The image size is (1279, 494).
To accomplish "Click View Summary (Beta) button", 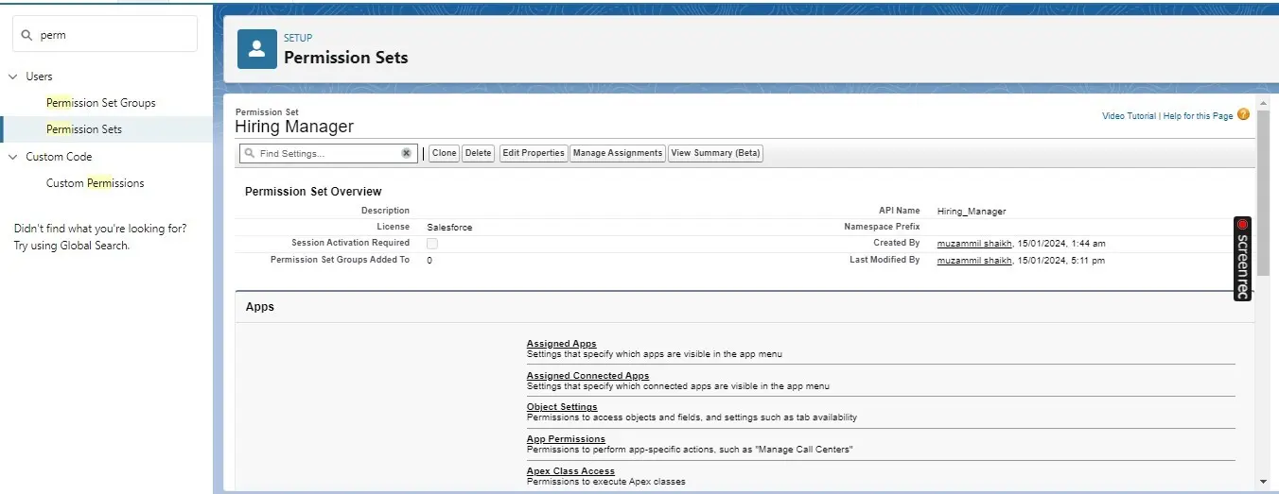I will [714, 153].
